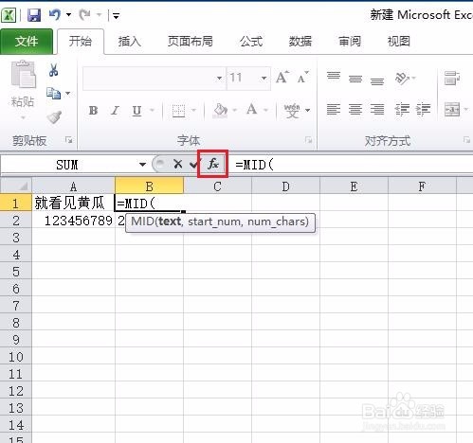Redo the last undone action
The width and height of the screenshot is (473, 443).
[85, 14]
